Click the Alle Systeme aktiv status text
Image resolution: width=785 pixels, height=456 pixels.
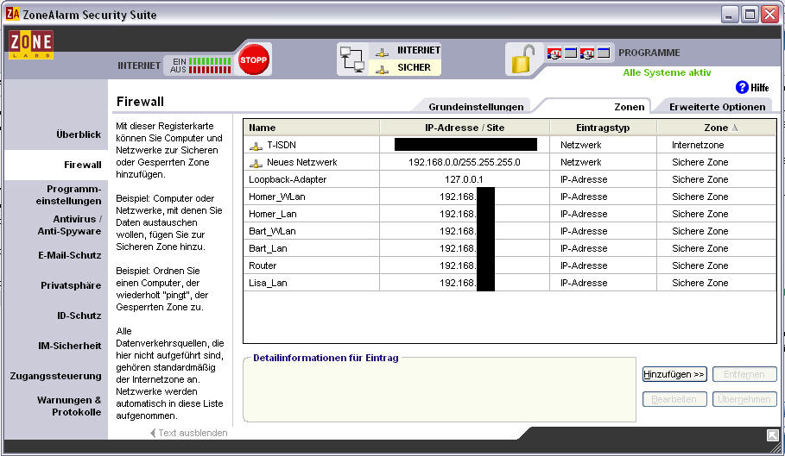point(667,72)
